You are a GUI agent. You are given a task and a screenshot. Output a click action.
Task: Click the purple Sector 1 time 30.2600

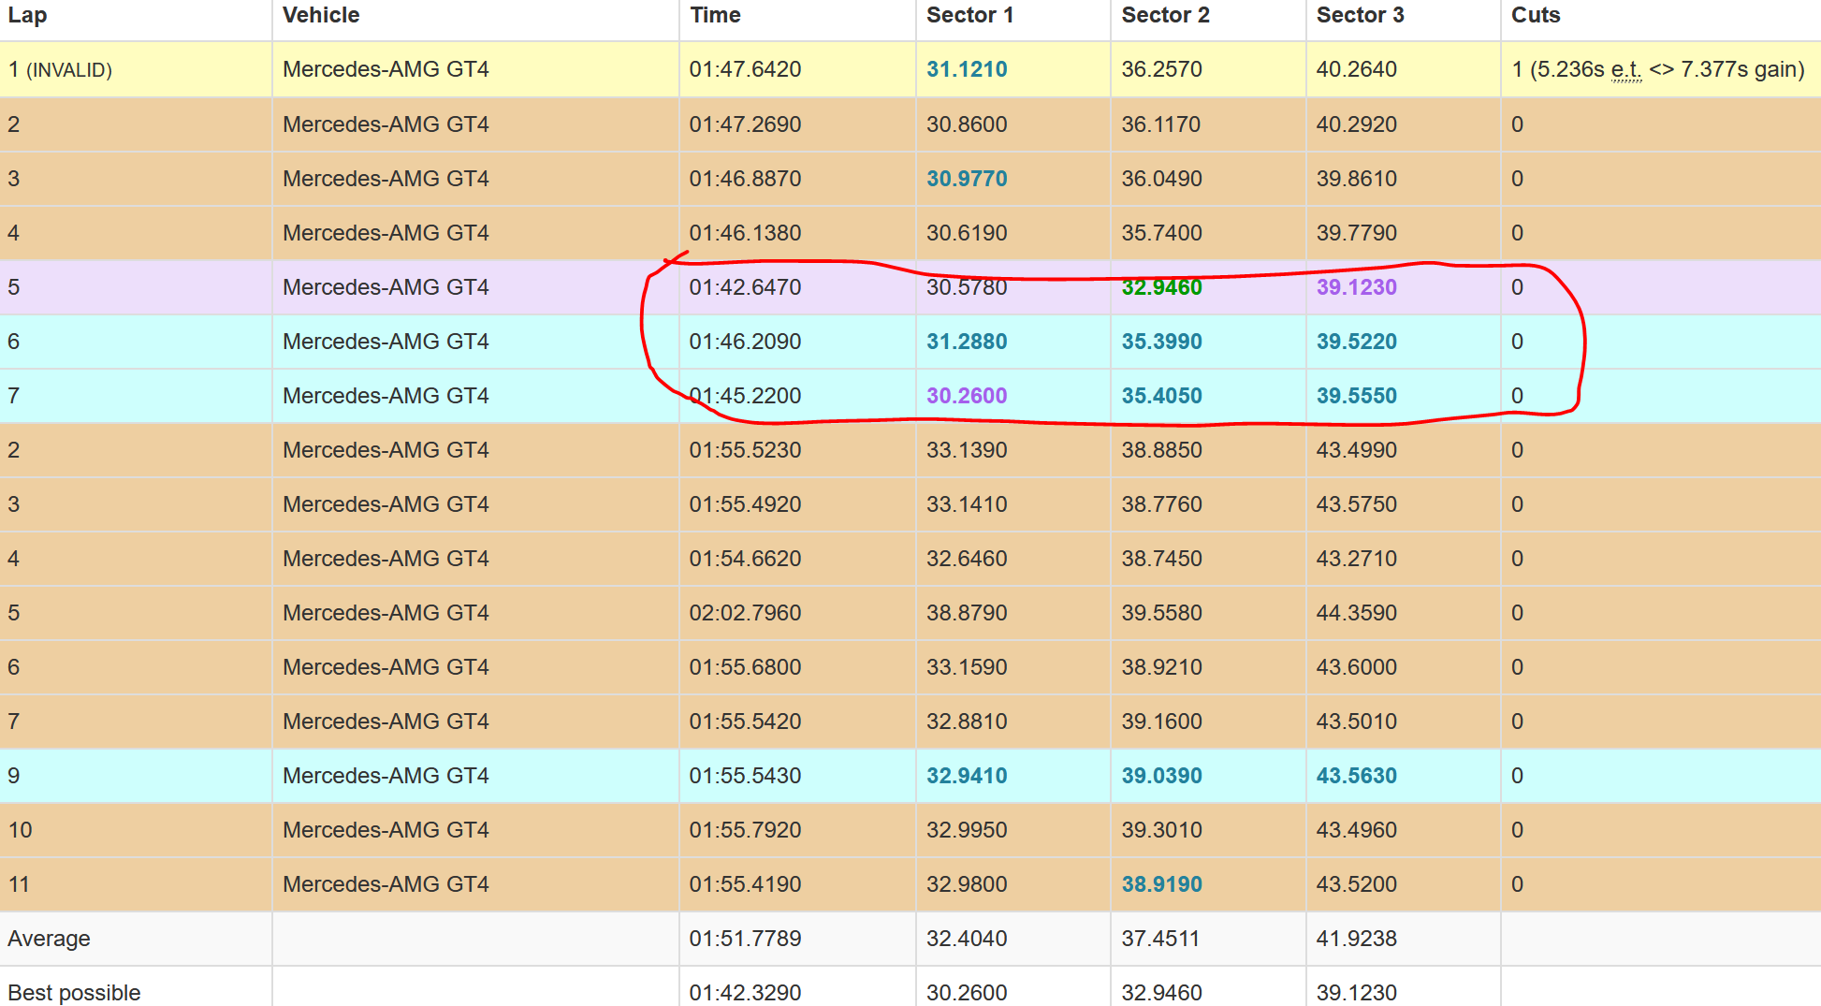pyautogui.click(x=967, y=396)
